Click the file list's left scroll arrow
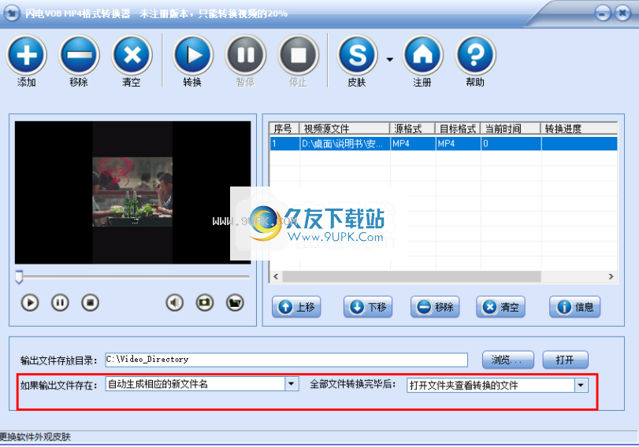This screenshot has width=639, height=447. 276,276
